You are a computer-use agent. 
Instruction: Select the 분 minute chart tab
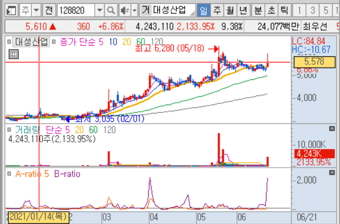pyautogui.click(x=258, y=10)
